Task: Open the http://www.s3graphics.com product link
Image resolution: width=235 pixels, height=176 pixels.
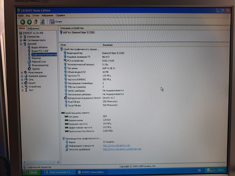Action: pos(117,145)
